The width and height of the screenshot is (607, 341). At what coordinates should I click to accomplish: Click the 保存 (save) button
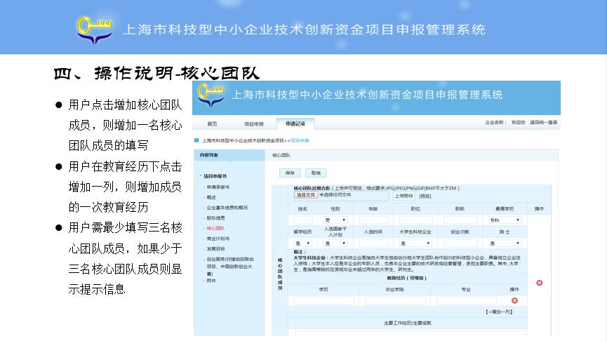(290, 173)
